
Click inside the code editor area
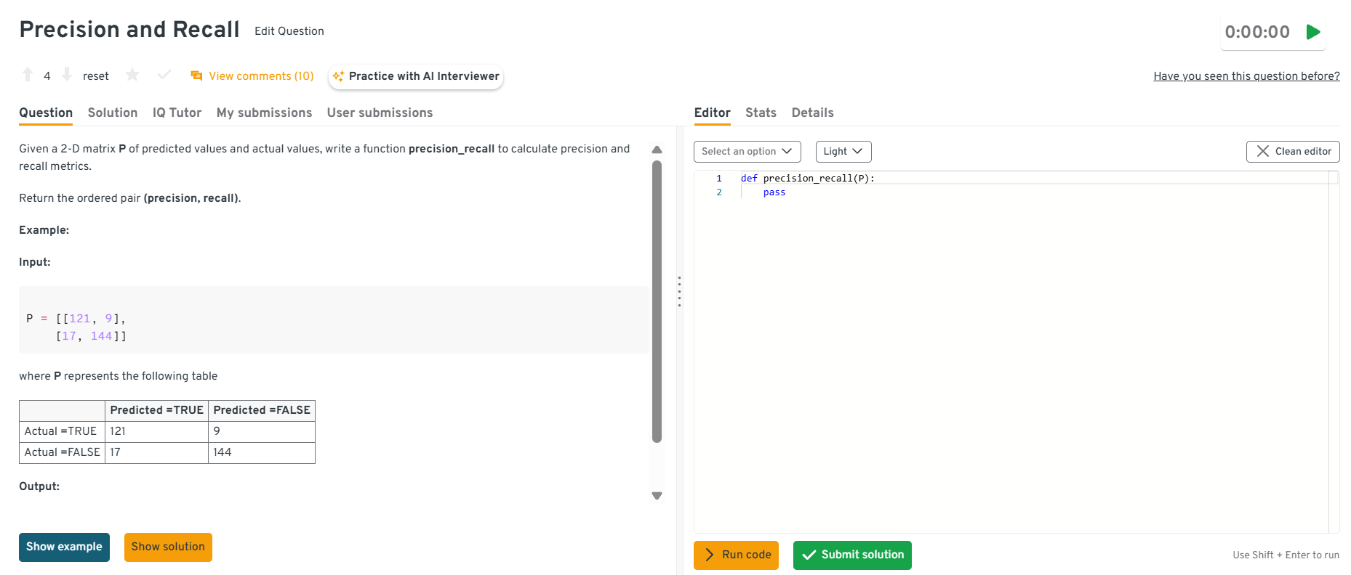pyautogui.click(x=1011, y=348)
